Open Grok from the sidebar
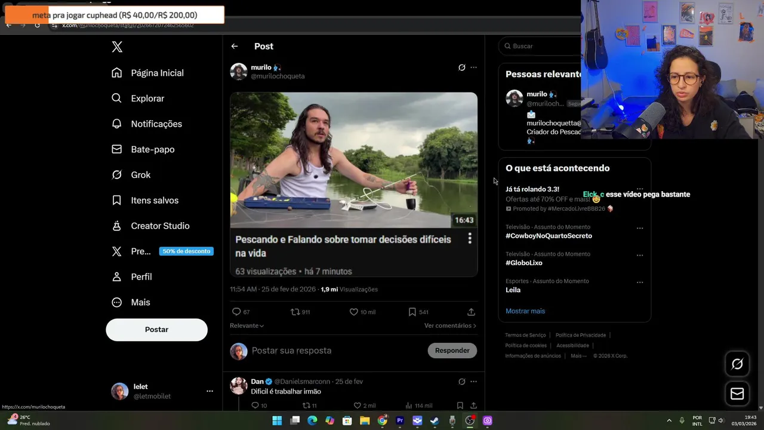This screenshot has height=430, width=764. pyautogui.click(x=131, y=175)
